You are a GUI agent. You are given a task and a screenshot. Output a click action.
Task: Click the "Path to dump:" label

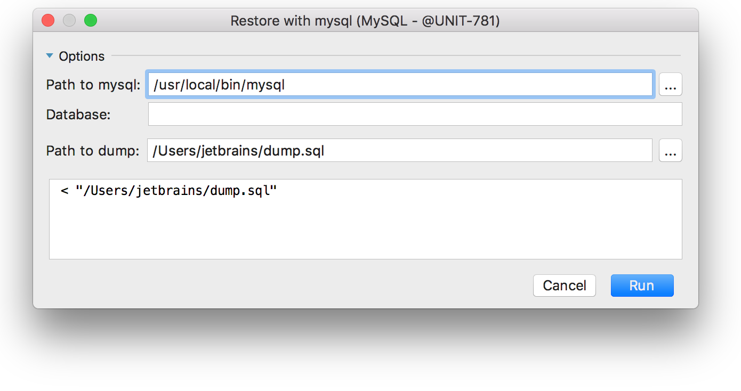click(x=93, y=151)
